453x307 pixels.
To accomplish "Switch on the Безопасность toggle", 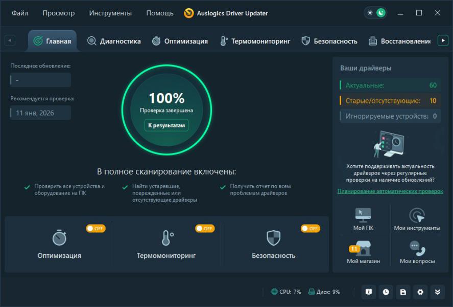I will (311, 228).
